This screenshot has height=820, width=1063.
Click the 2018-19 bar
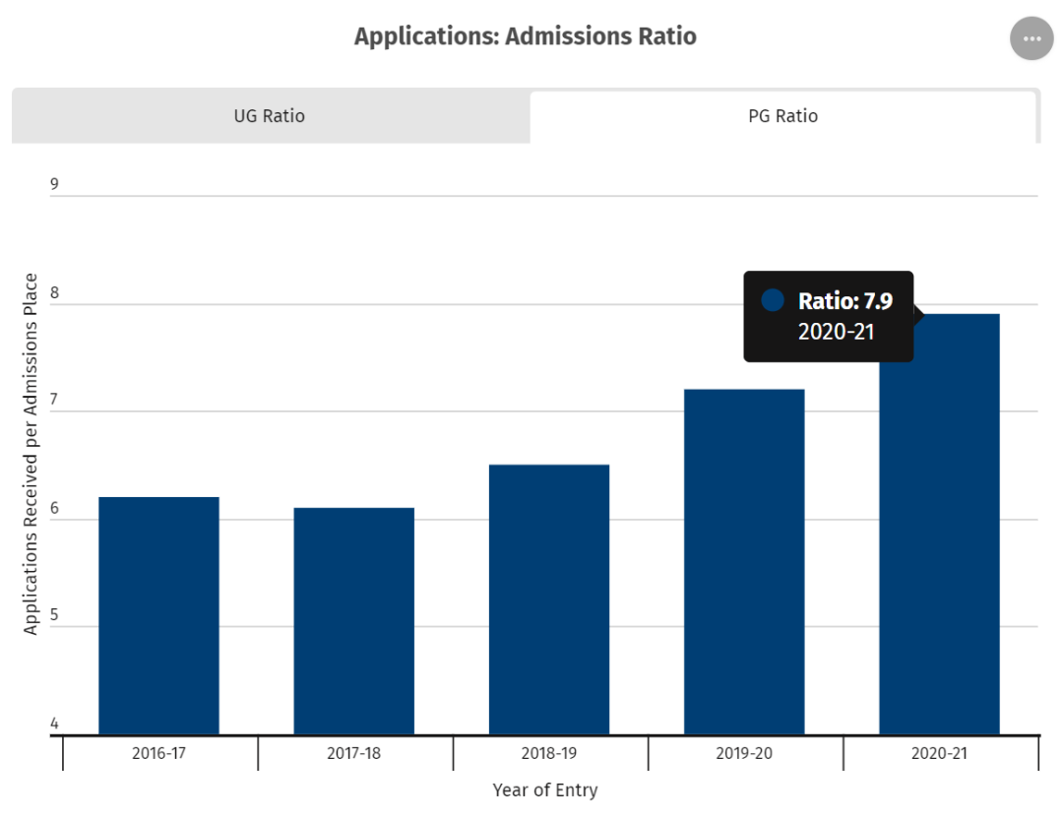(549, 599)
